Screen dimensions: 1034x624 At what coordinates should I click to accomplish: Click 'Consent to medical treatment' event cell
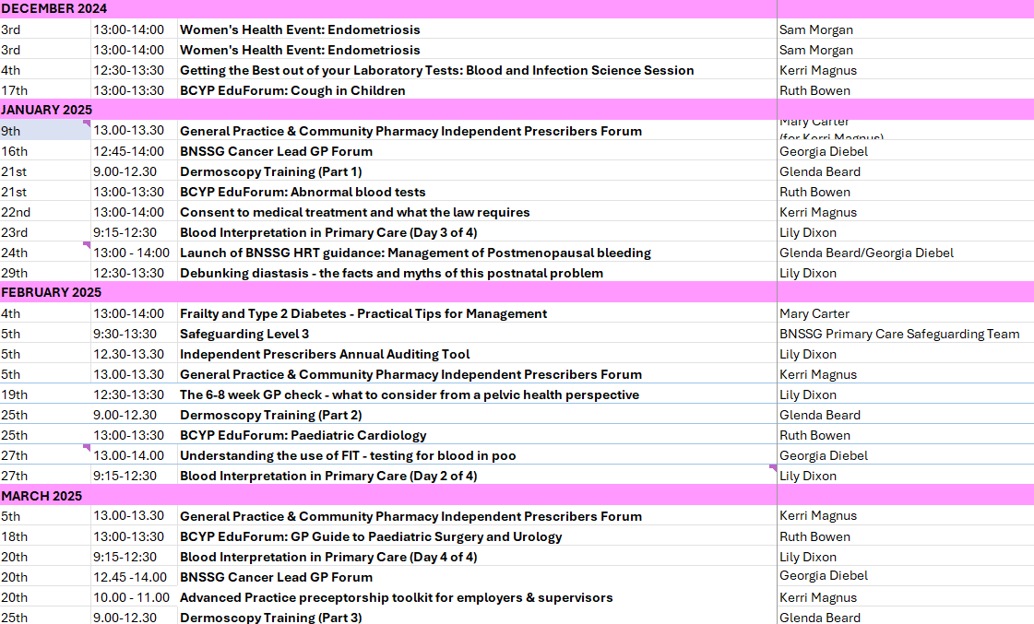(354, 212)
